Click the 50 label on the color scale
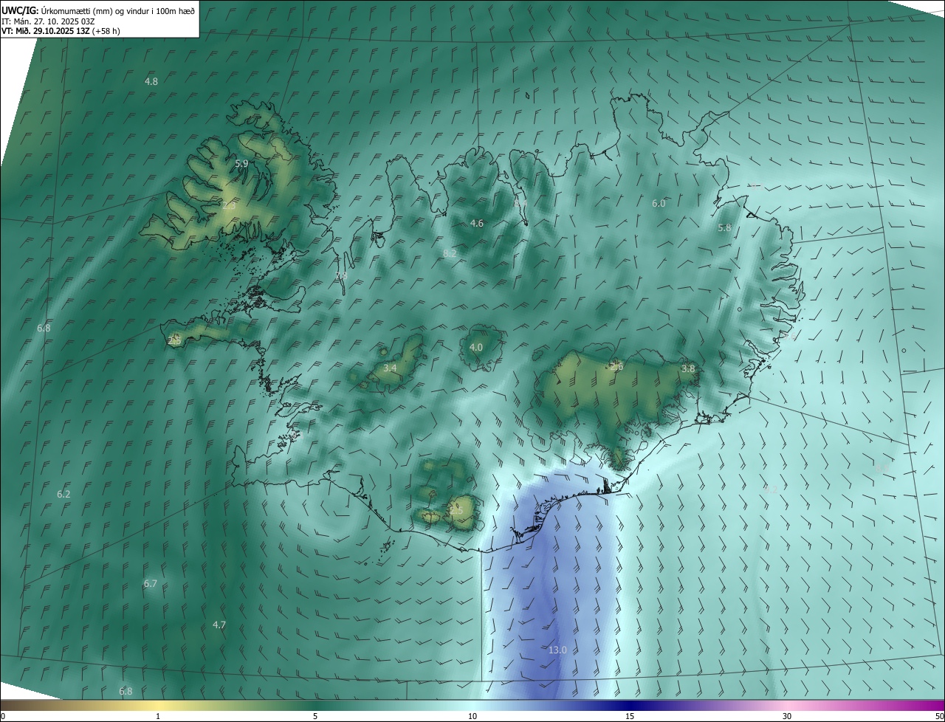 tap(939, 716)
